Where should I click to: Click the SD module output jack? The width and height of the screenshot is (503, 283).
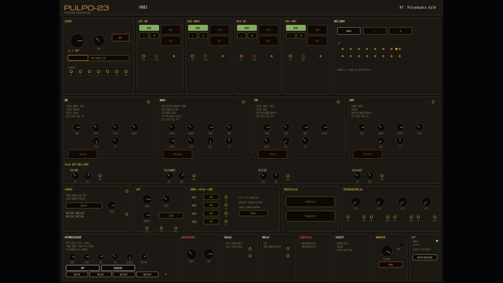[x=338, y=102]
